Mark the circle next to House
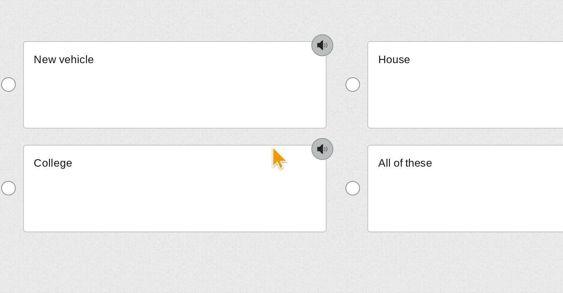 352,84
